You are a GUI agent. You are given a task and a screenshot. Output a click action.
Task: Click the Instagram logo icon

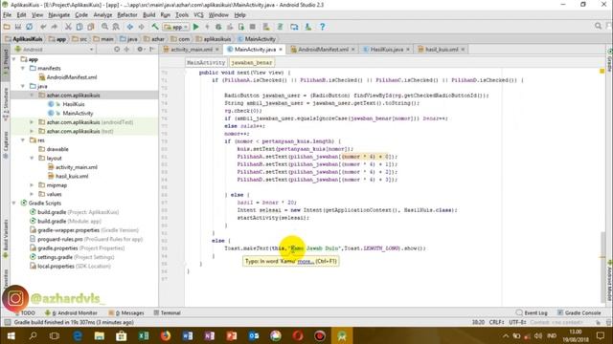(15, 298)
